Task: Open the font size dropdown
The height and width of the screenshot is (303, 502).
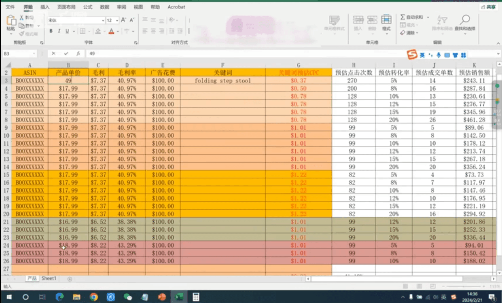Action: (x=117, y=20)
